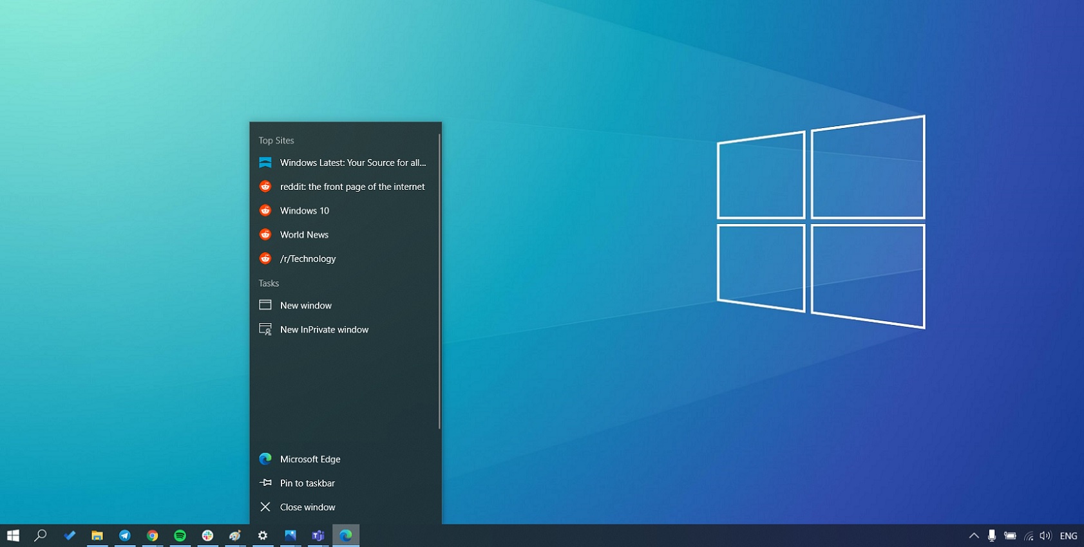Open Settings gear on taskbar
This screenshot has height=547, width=1084.
[263, 535]
